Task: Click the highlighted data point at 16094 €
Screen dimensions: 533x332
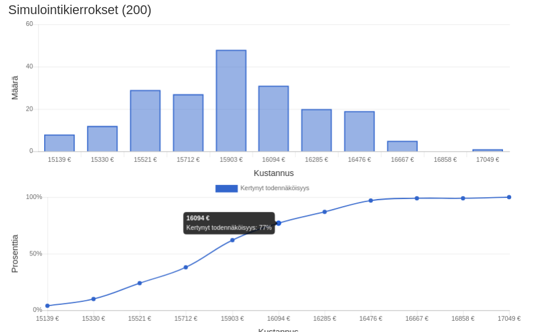Action: (x=279, y=223)
